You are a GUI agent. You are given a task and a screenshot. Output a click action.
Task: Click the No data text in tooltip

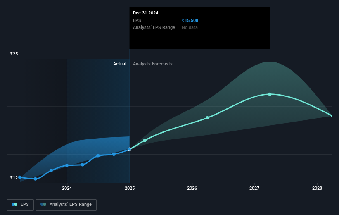[190, 28]
